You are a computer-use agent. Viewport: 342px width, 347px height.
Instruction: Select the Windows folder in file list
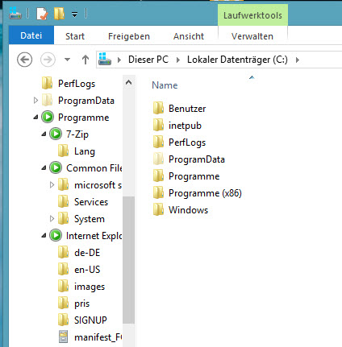(x=188, y=210)
